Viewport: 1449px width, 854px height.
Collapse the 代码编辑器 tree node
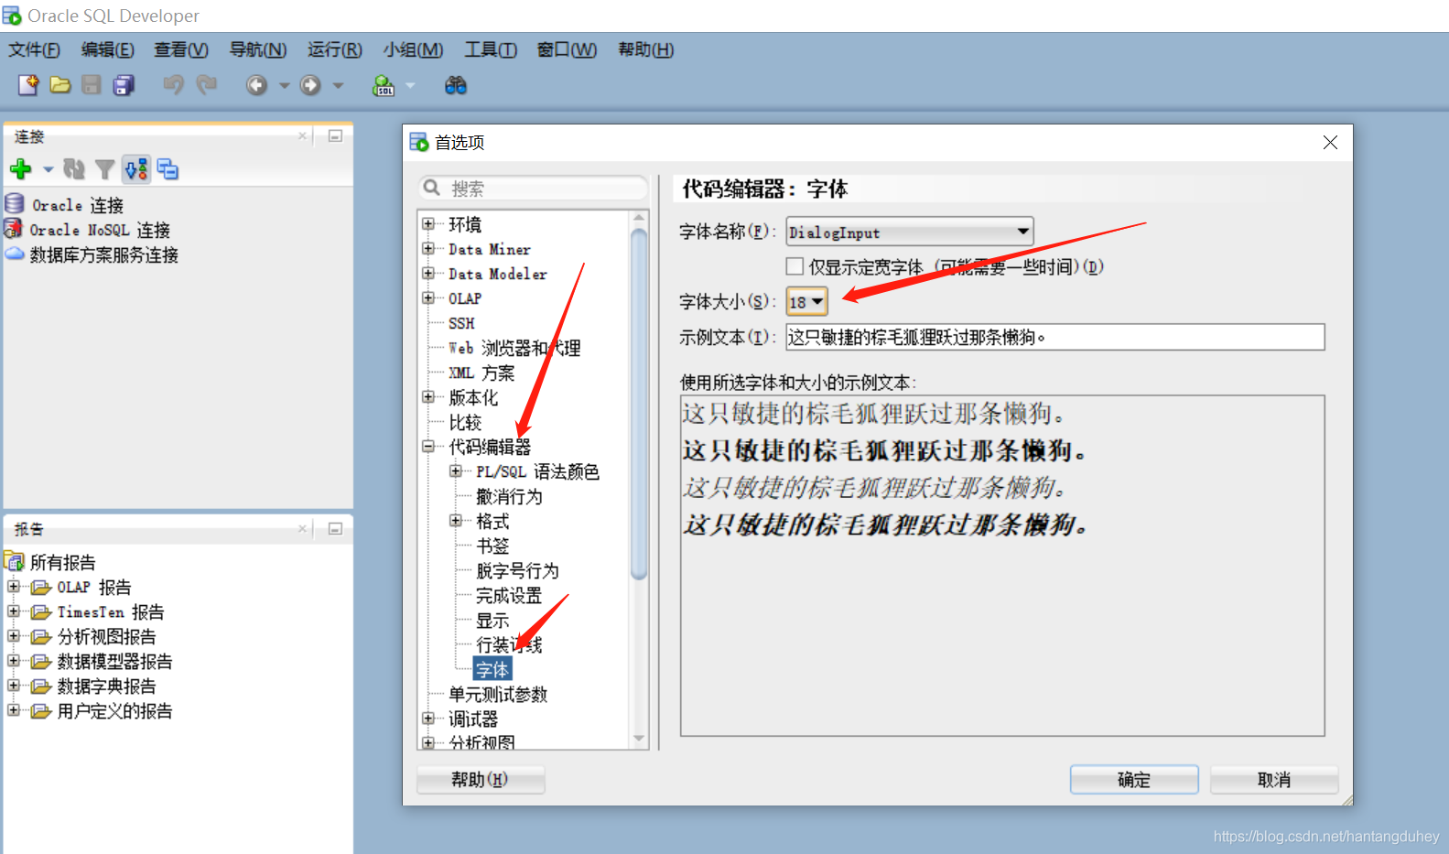pos(427,446)
